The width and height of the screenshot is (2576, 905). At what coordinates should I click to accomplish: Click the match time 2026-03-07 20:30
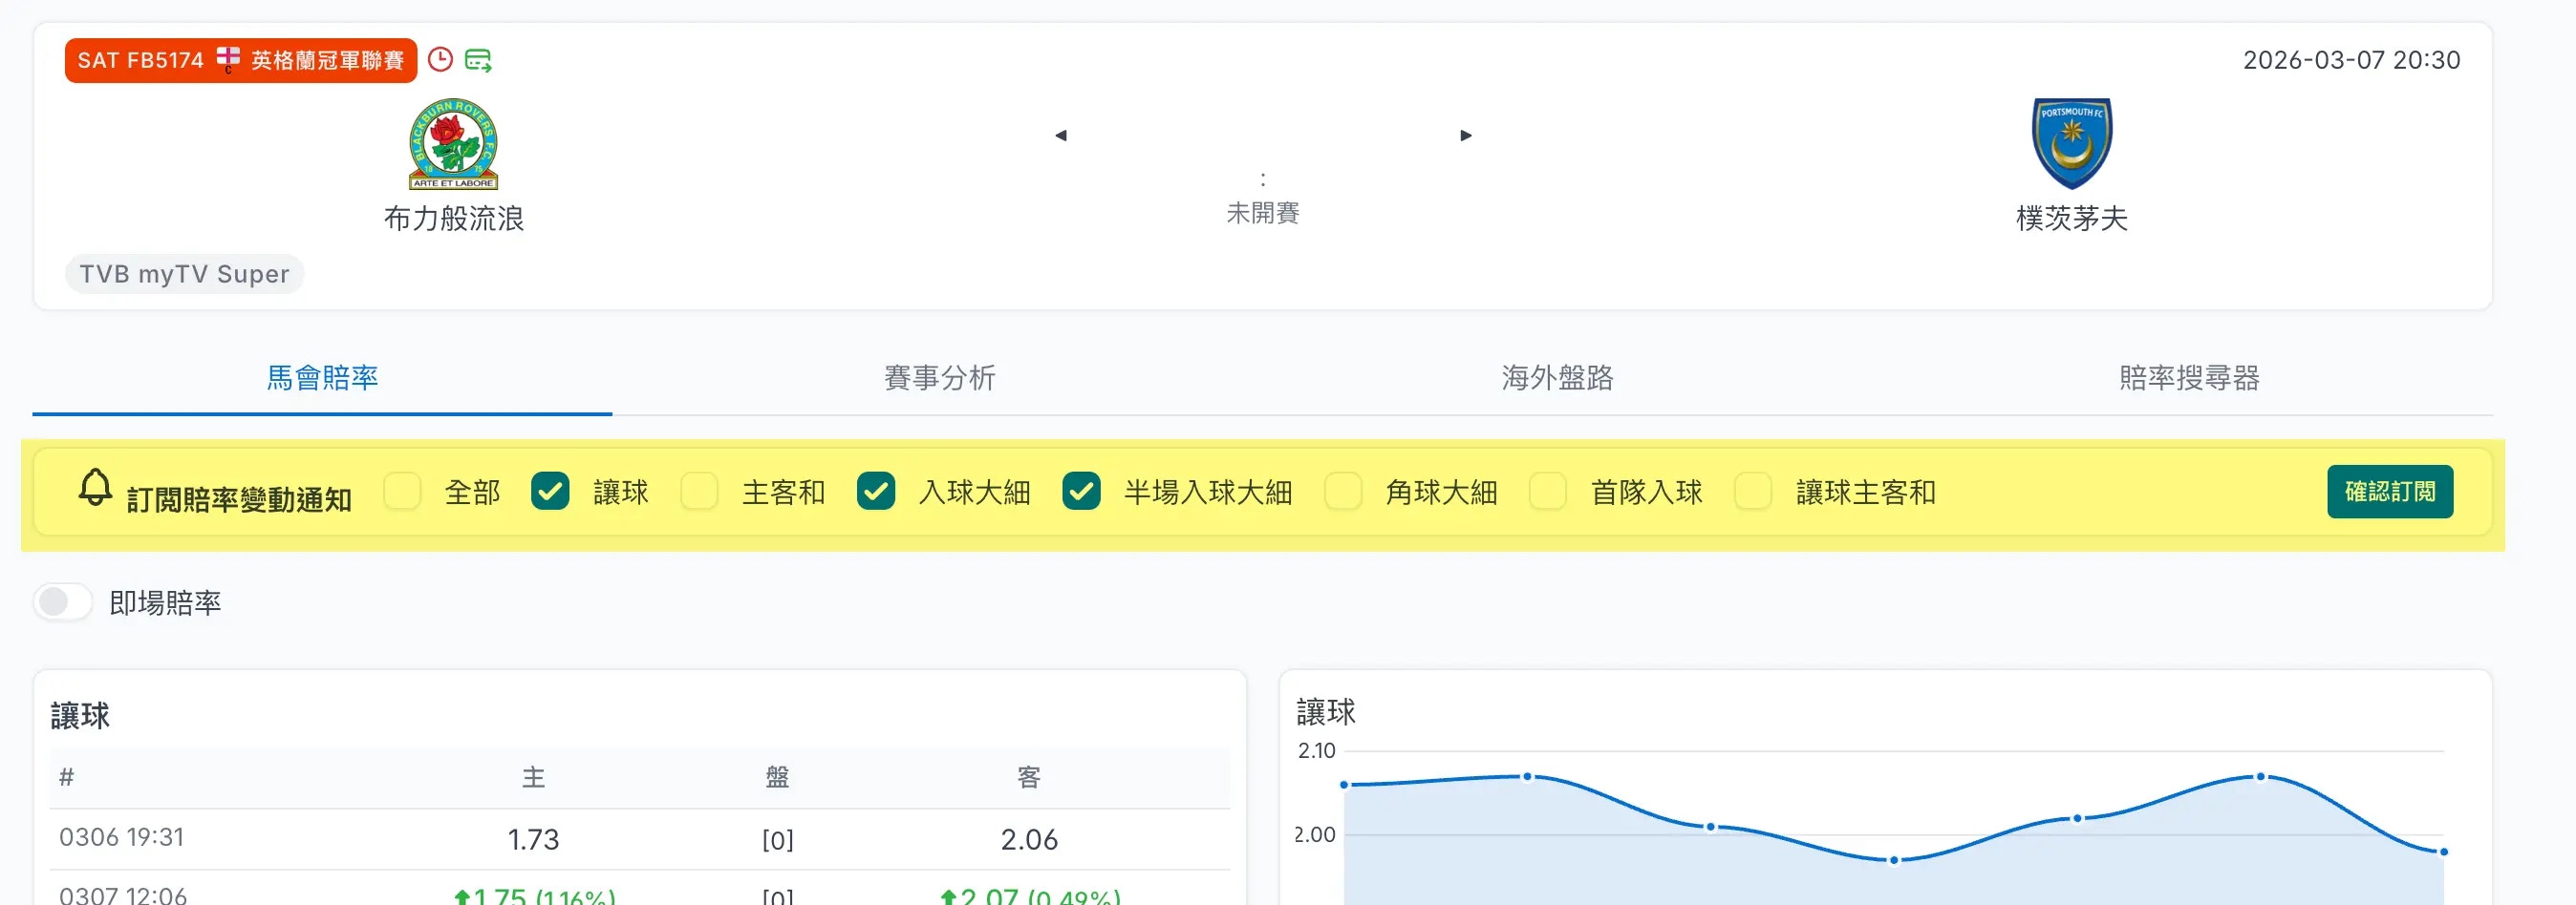click(2351, 60)
